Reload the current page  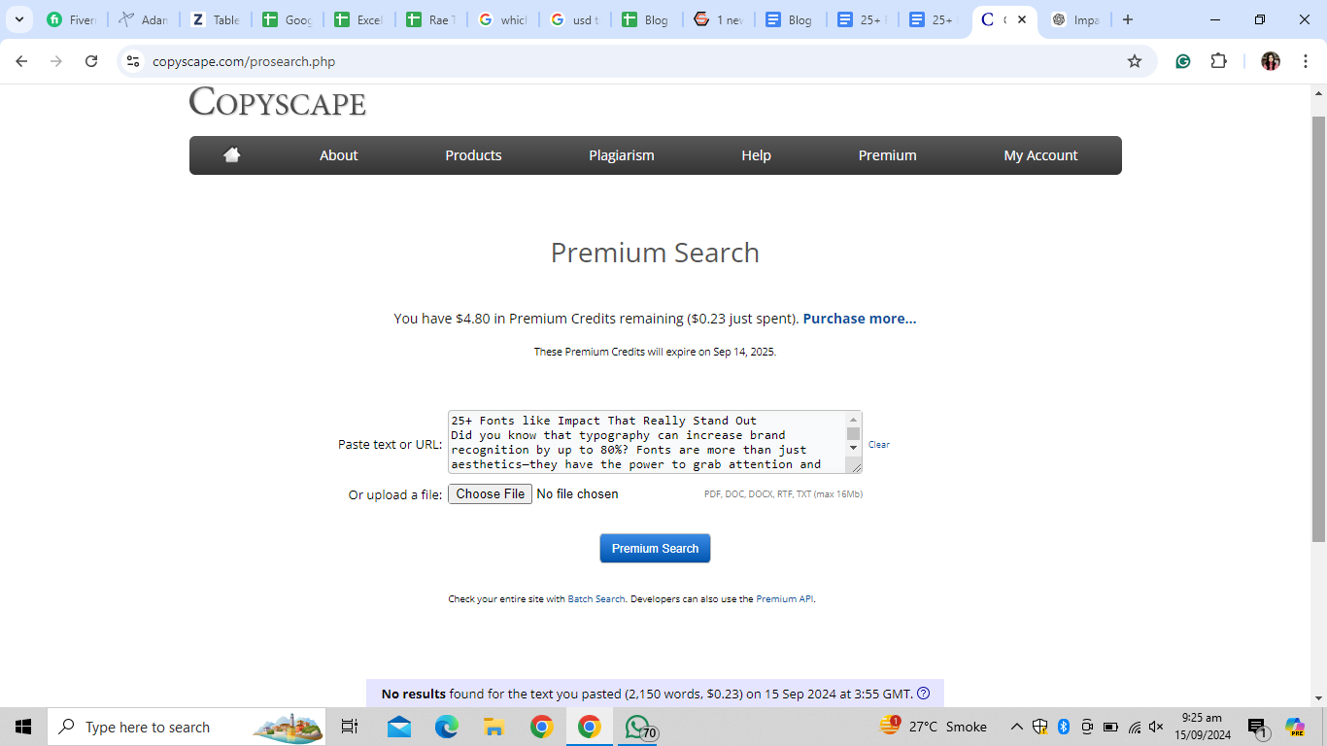click(x=91, y=61)
